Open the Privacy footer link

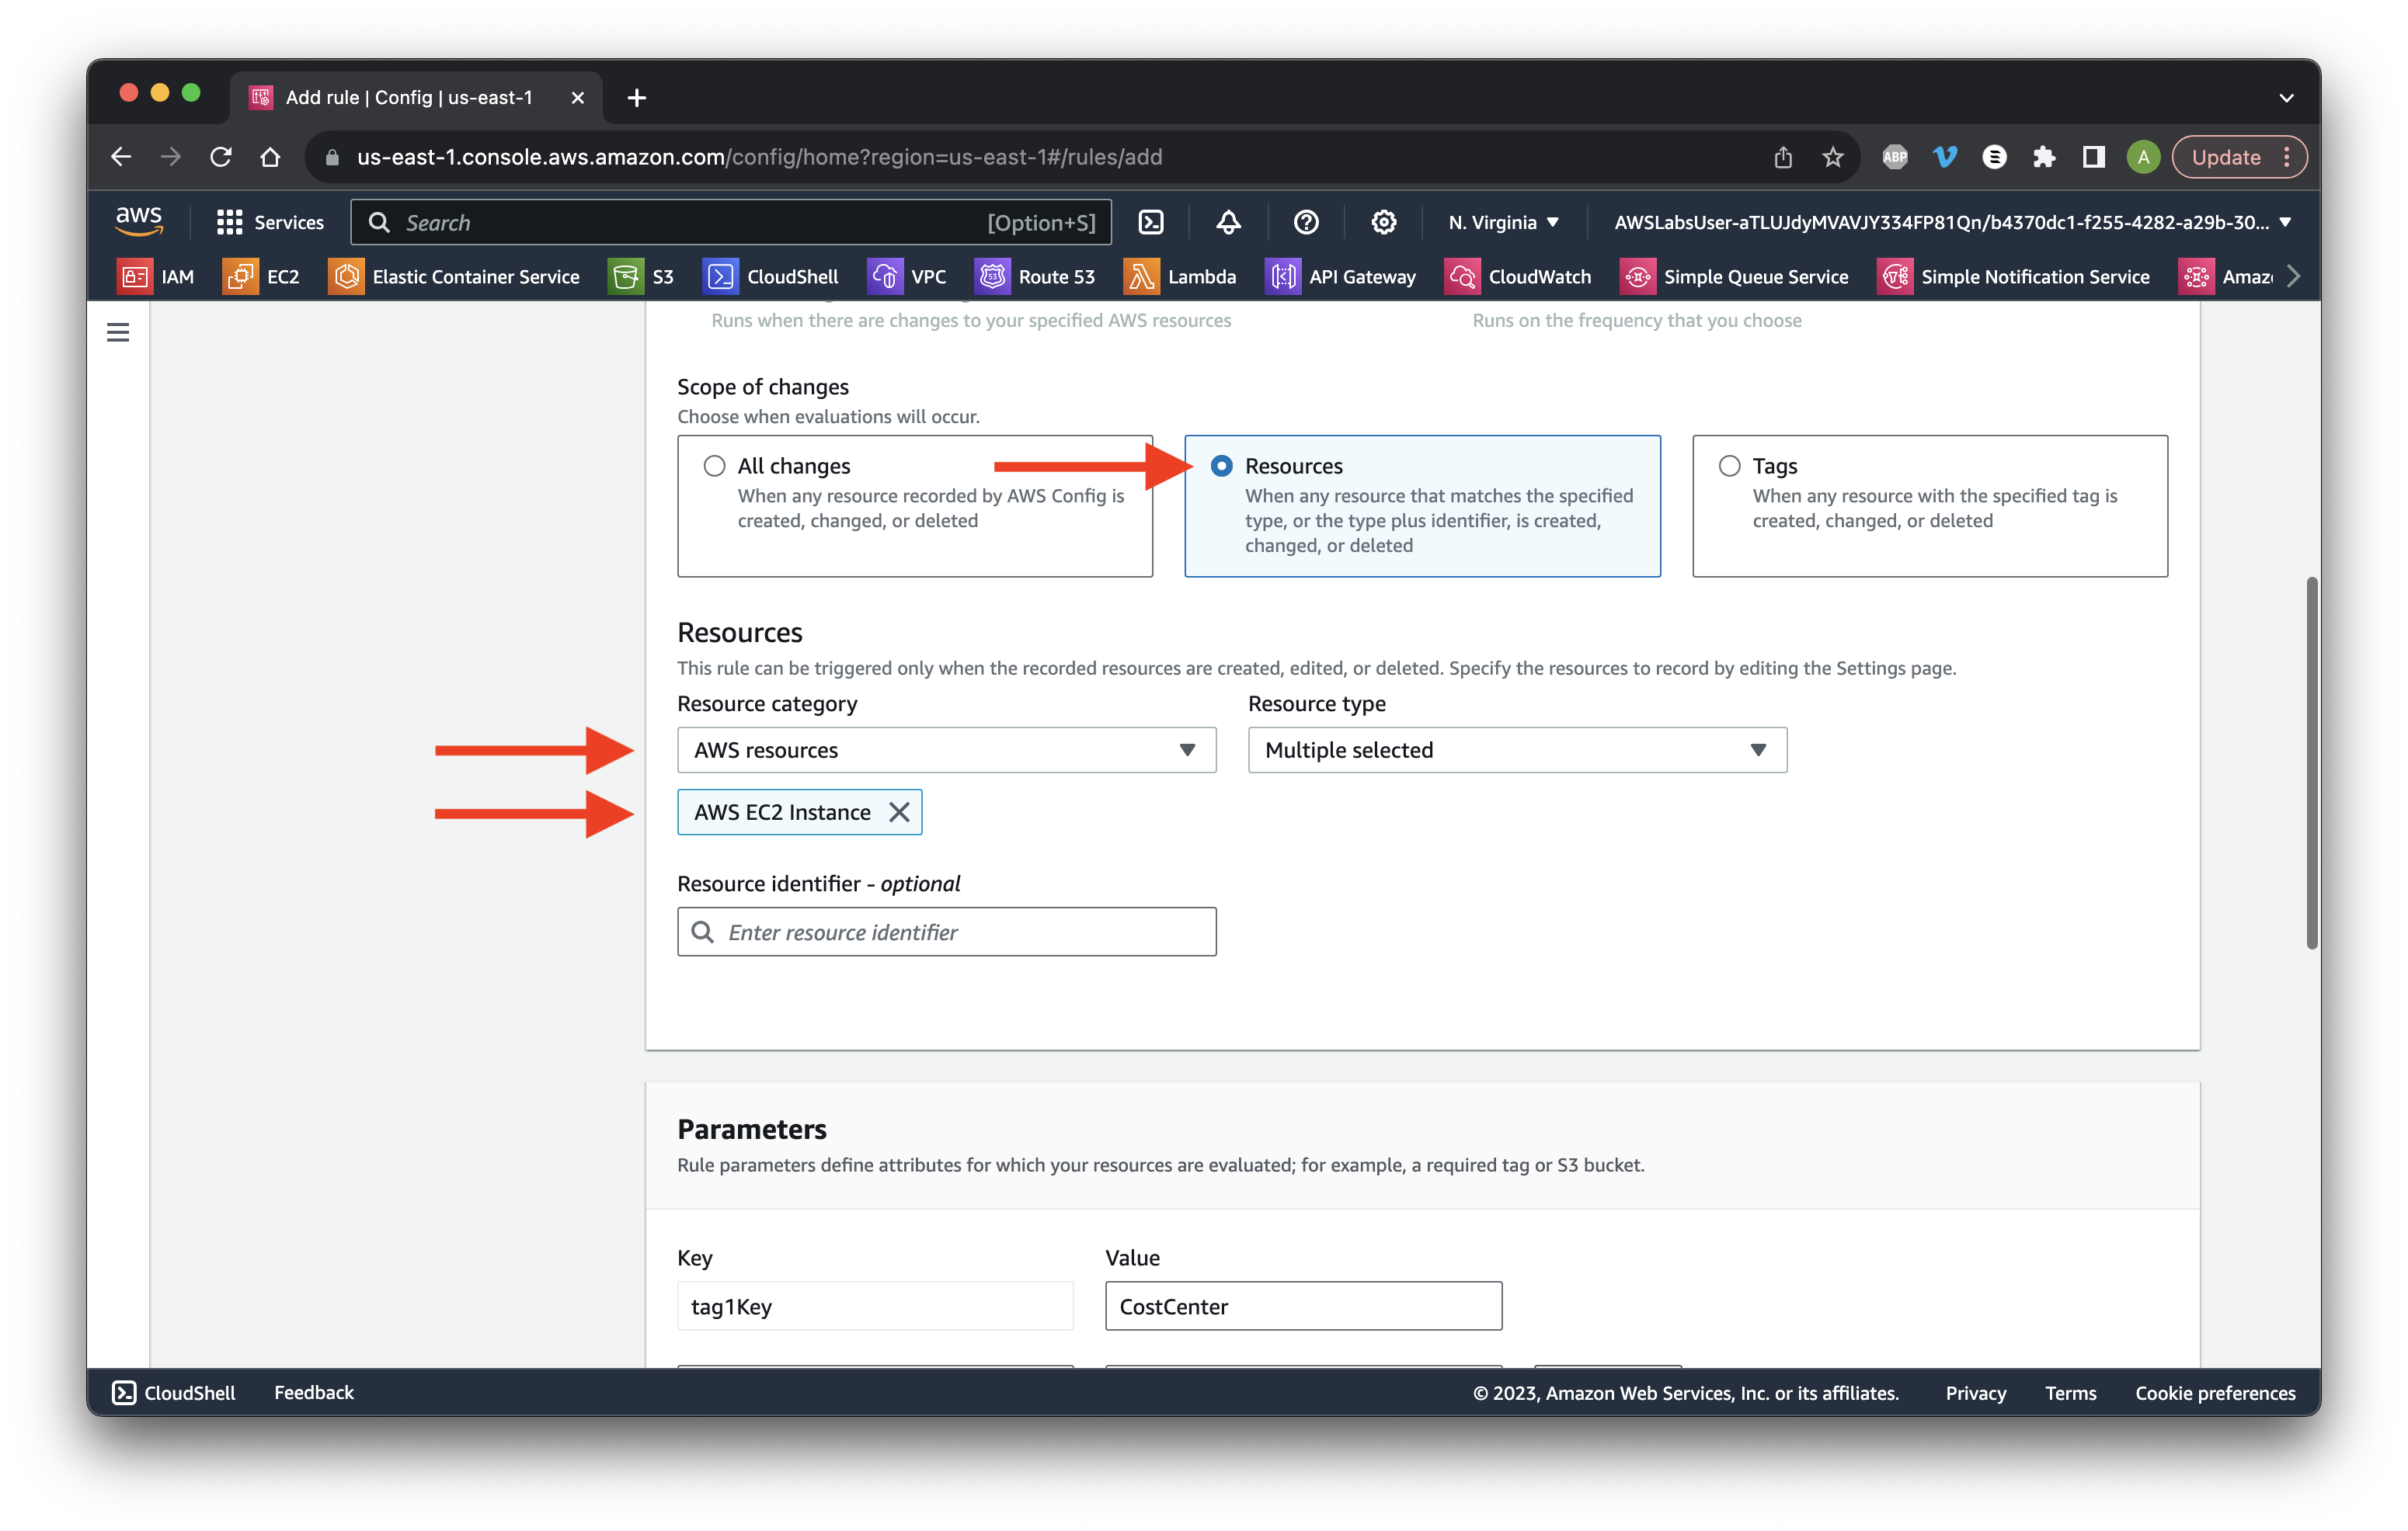tap(1975, 1392)
